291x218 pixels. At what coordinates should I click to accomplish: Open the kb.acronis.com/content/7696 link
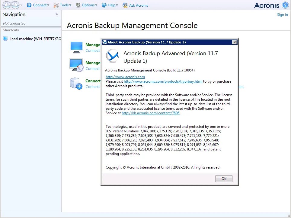(151, 113)
